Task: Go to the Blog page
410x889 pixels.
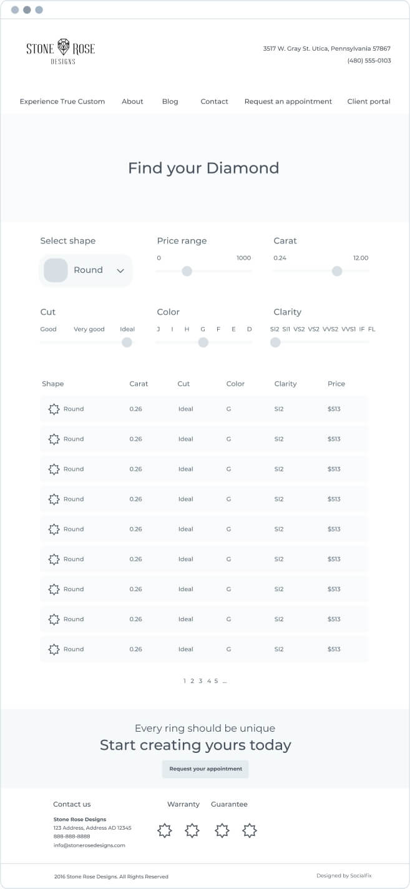Action: coord(170,101)
